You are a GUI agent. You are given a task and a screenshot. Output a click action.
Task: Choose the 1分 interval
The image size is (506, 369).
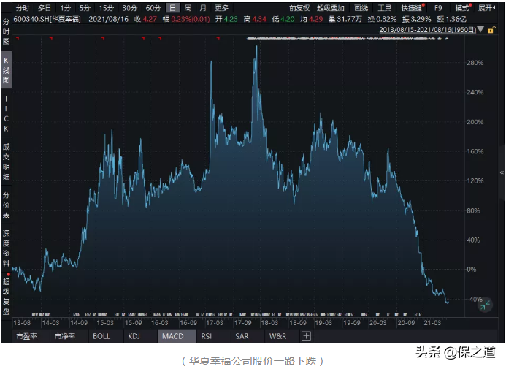click(x=65, y=8)
